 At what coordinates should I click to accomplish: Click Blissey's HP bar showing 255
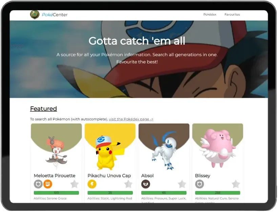click(x=218, y=192)
